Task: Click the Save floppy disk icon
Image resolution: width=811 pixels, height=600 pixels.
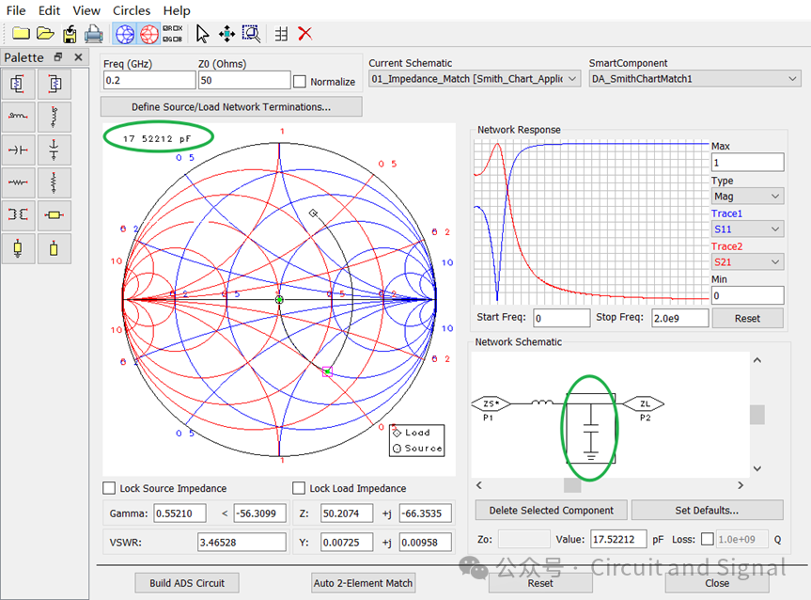Action: pyautogui.click(x=70, y=34)
